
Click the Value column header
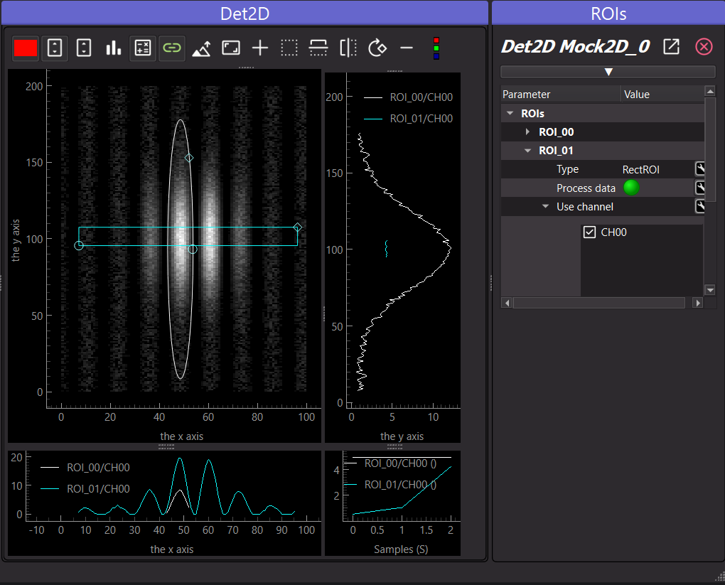click(662, 95)
